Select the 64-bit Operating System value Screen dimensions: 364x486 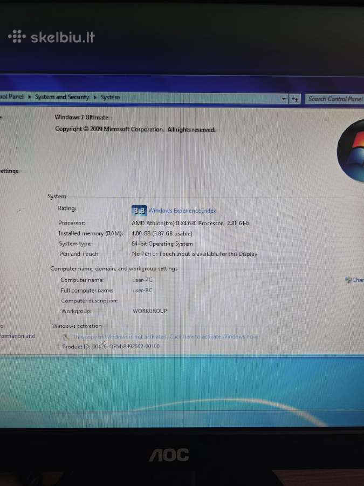click(x=162, y=244)
